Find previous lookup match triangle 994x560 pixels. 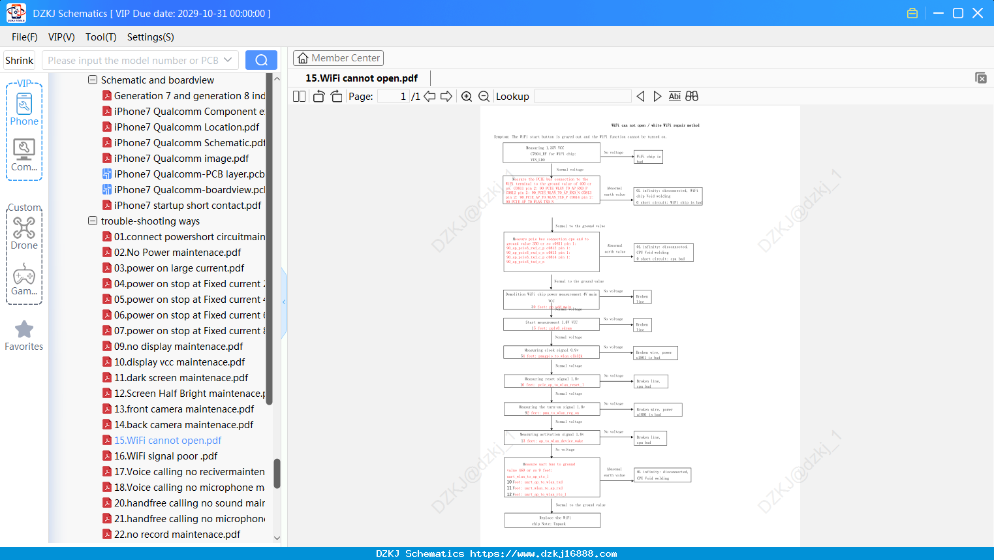coord(640,97)
